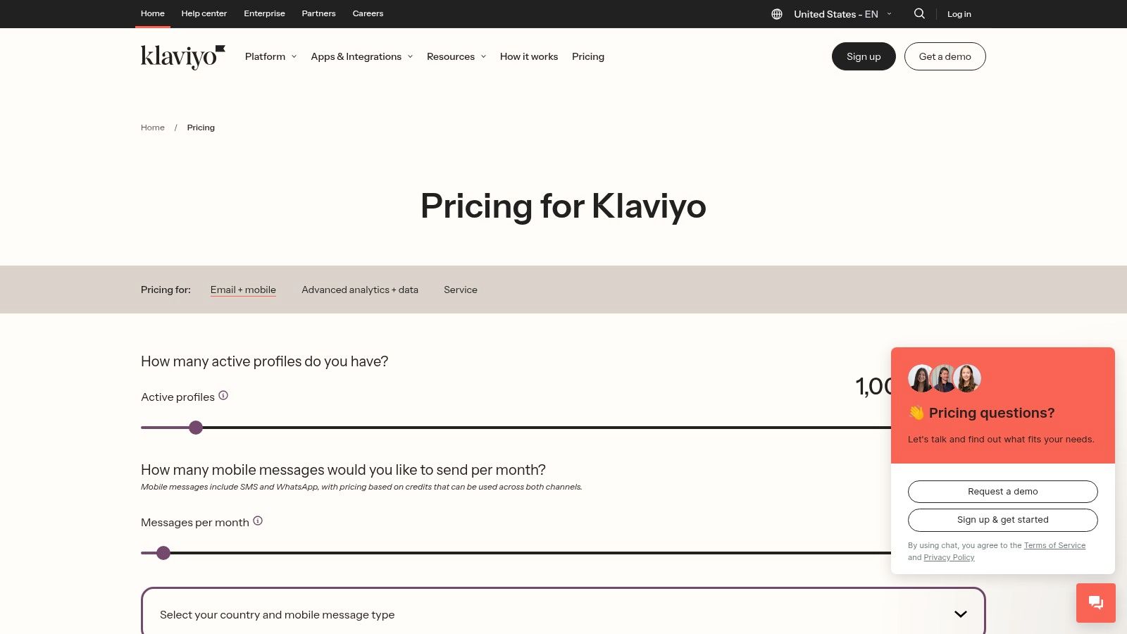
Task: Open the Careers menu item
Action: 367,13
